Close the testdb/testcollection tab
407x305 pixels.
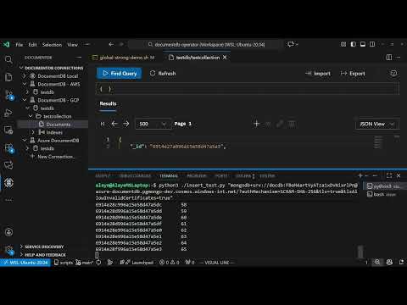(225, 58)
